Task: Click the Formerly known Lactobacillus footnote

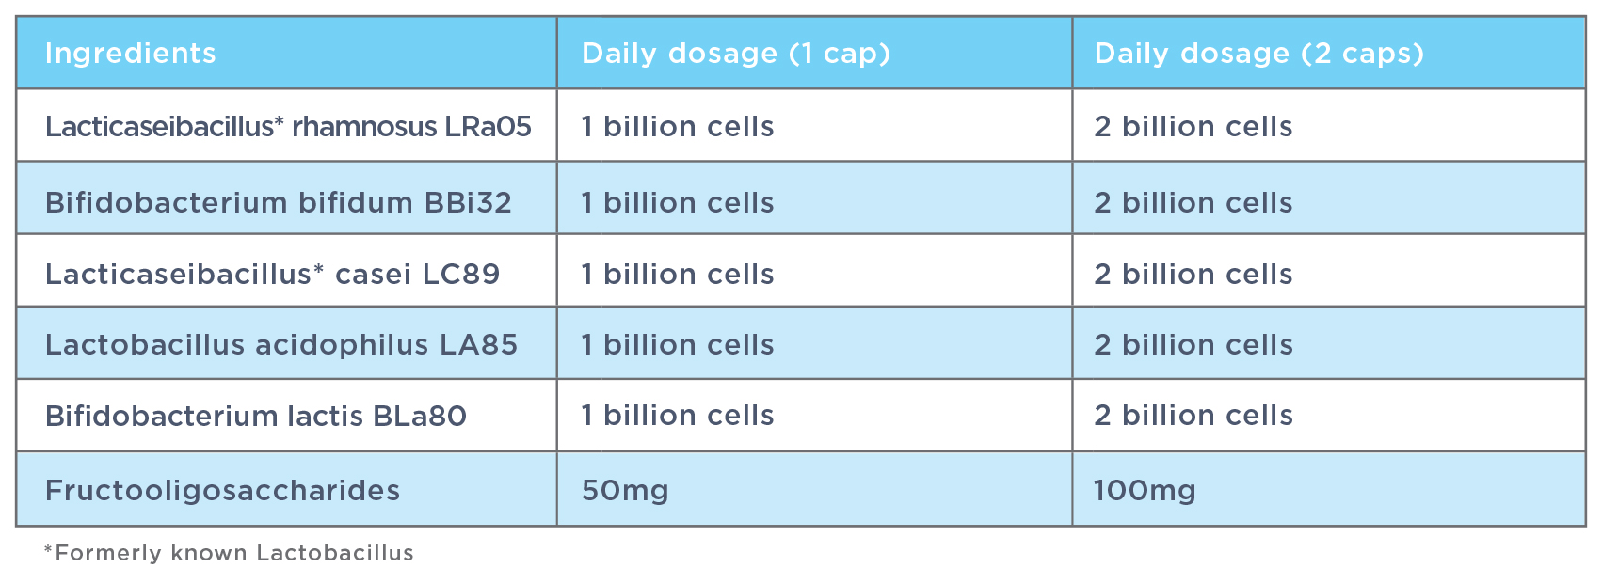Action: [x=229, y=553]
